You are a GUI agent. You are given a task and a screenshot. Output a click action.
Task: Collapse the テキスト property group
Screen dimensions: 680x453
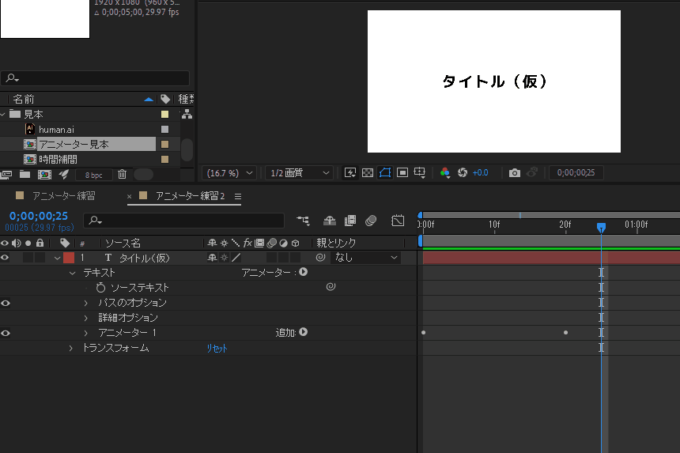(x=73, y=273)
